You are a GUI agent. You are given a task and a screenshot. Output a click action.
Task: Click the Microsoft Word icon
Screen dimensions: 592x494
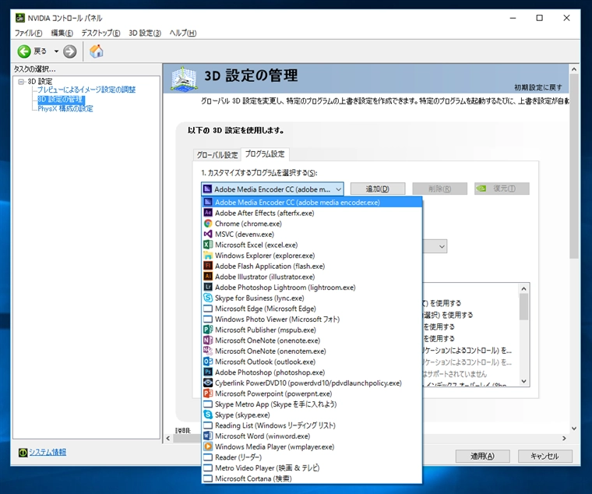(x=208, y=436)
